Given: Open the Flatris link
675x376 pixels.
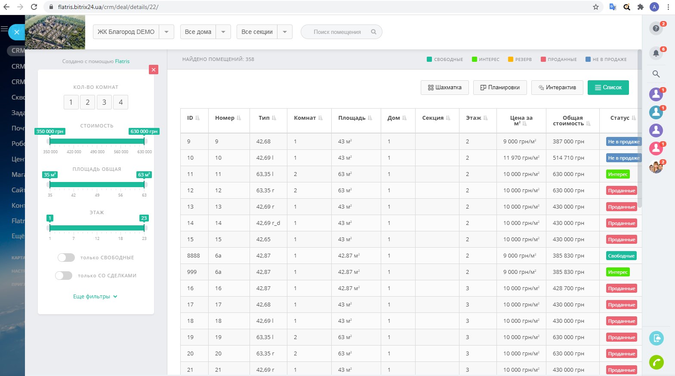Looking at the screenshot, I should coord(122,61).
